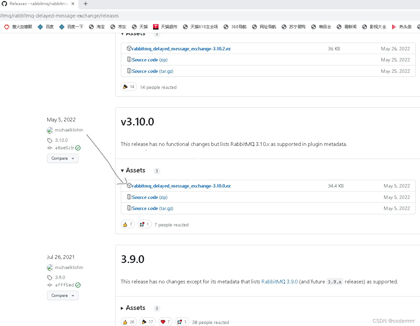Click verified checkmark next to afff5ed

pos(78,285)
